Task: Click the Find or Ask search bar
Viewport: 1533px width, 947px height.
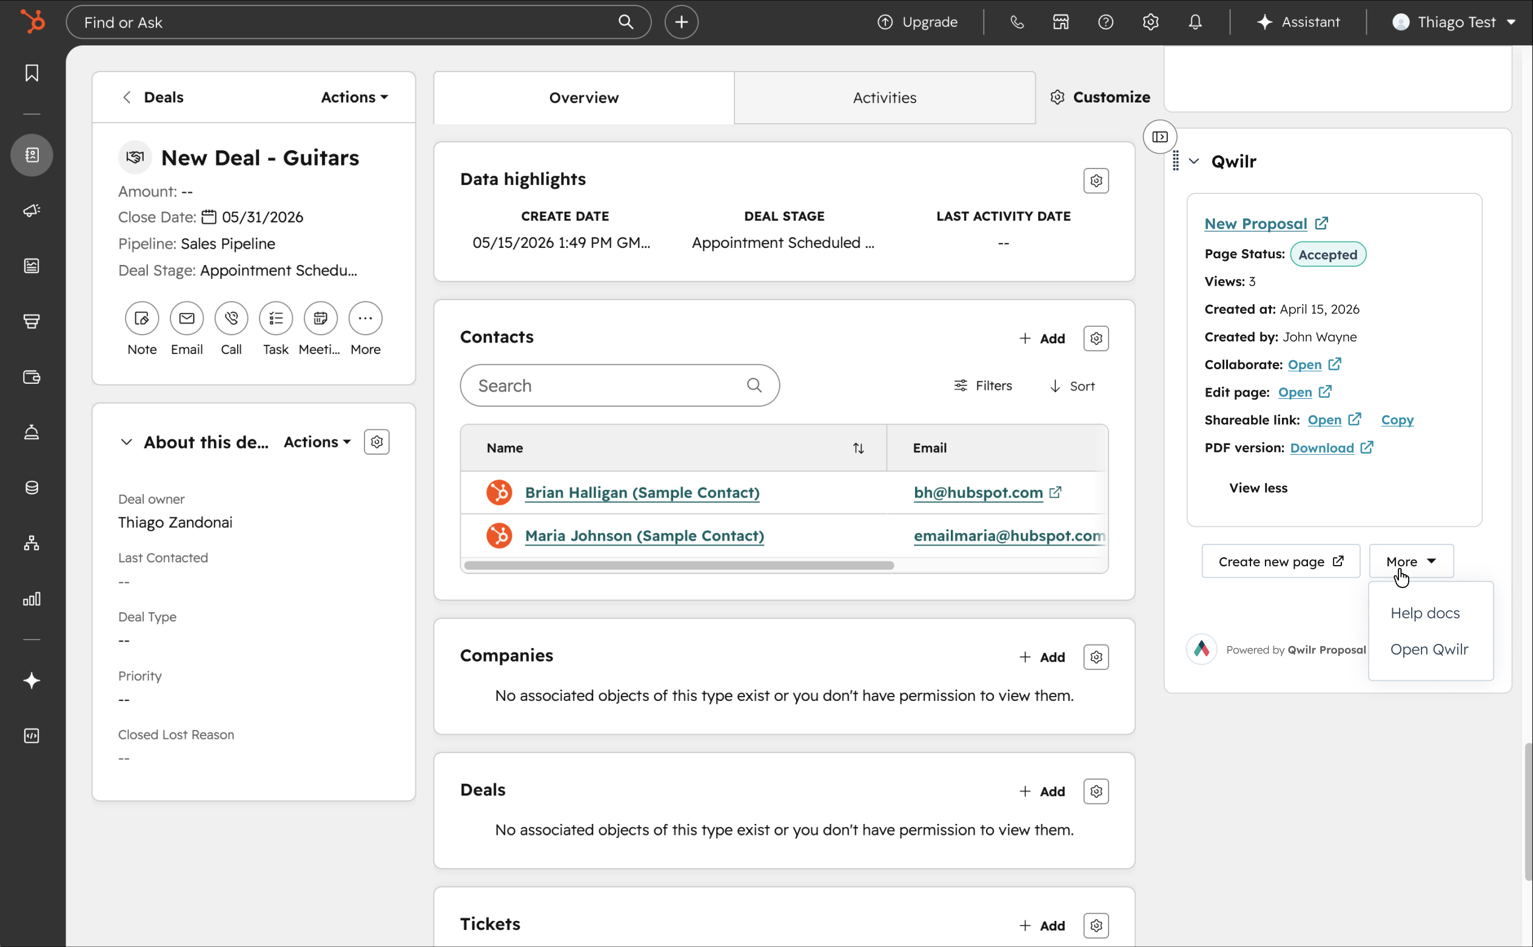Action: [x=358, y=22]
